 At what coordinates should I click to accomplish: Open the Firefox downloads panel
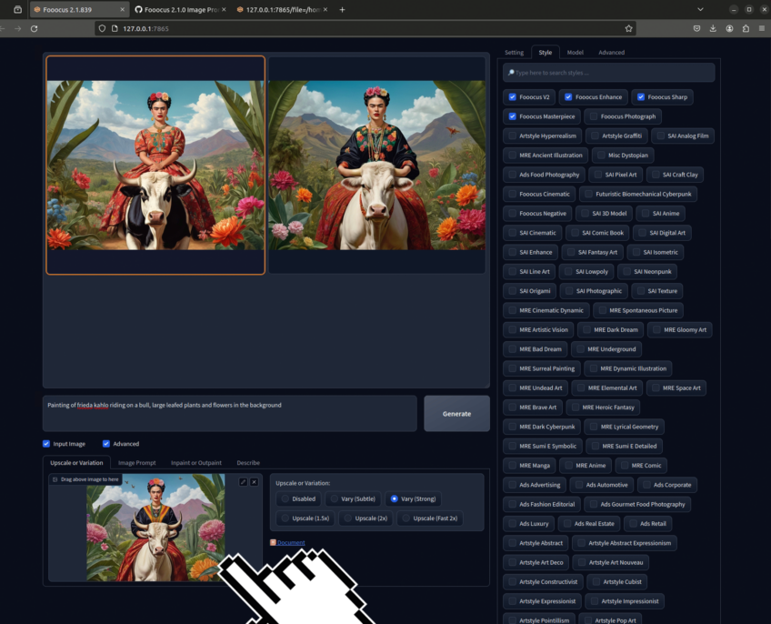coord(713,28)
